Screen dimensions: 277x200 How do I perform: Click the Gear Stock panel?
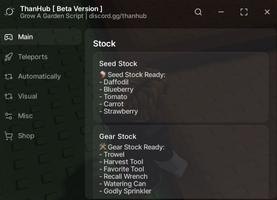pos(181,162)
